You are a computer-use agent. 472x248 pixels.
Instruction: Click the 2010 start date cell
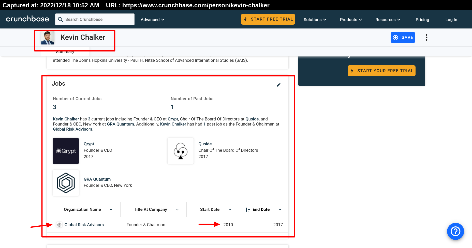click(x=228, y=225)
